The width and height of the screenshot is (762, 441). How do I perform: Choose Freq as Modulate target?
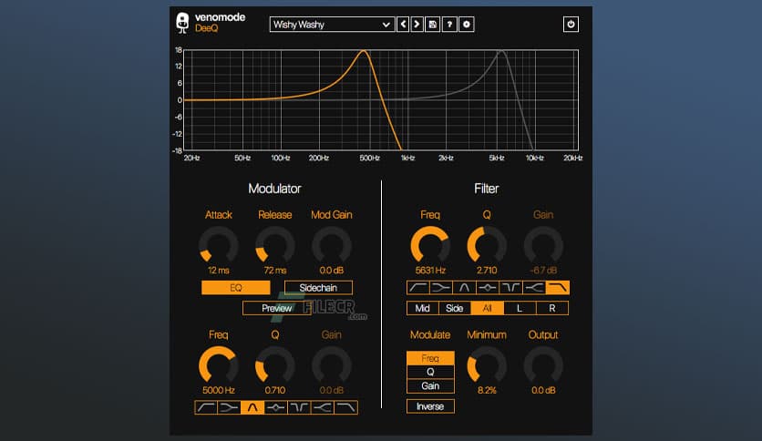point(430,358)
